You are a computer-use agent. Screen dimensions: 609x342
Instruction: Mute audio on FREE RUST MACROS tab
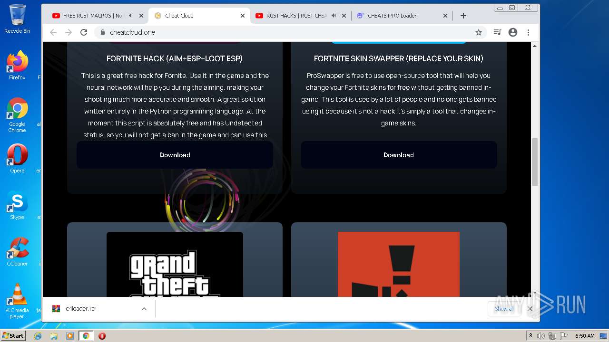click(x=131, y=16)
